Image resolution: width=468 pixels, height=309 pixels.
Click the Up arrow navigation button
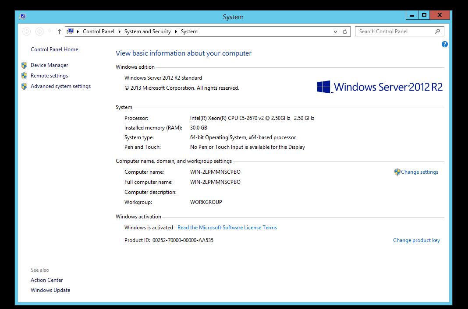pos(60,32)
